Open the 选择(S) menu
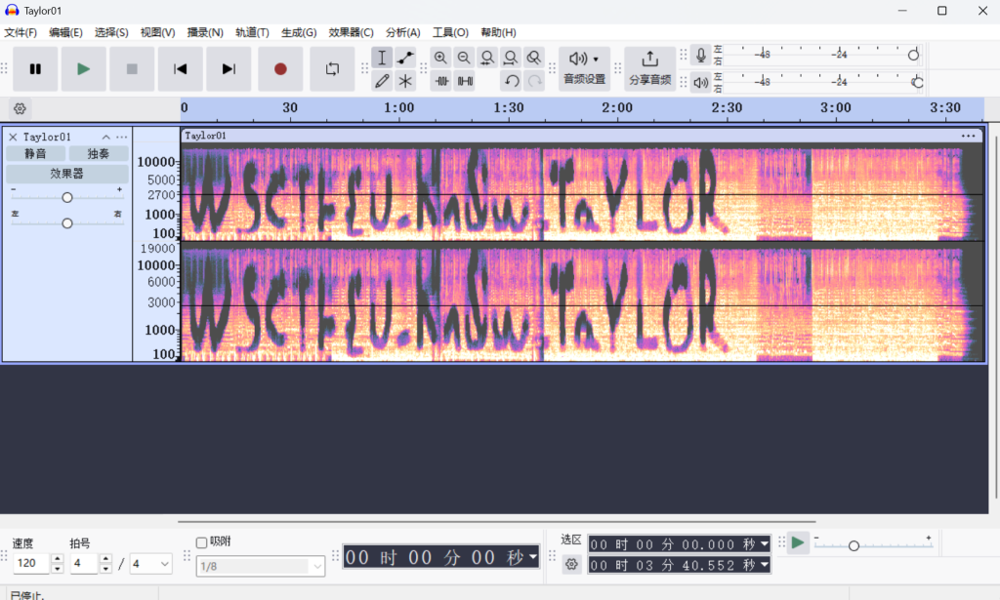1000x600 pixels. coord(111,32)
